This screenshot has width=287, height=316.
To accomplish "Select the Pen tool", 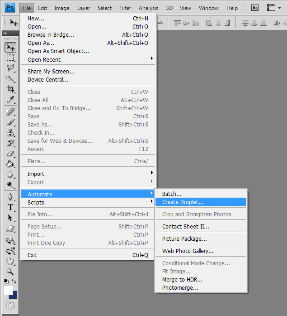I will coord(10,197).
